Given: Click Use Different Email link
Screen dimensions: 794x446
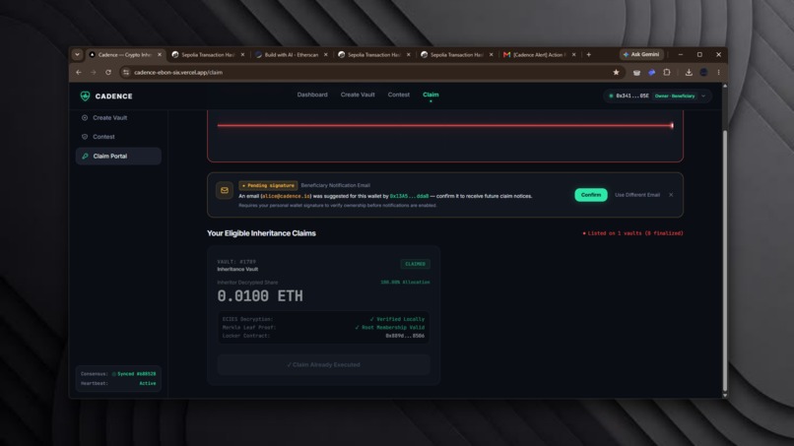Looking at the screenshot, I should 637,195.
